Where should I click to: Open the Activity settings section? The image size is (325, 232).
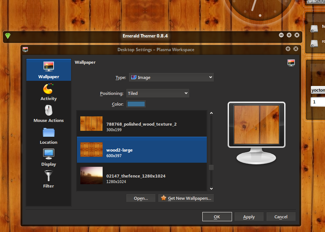coord(49,92)
